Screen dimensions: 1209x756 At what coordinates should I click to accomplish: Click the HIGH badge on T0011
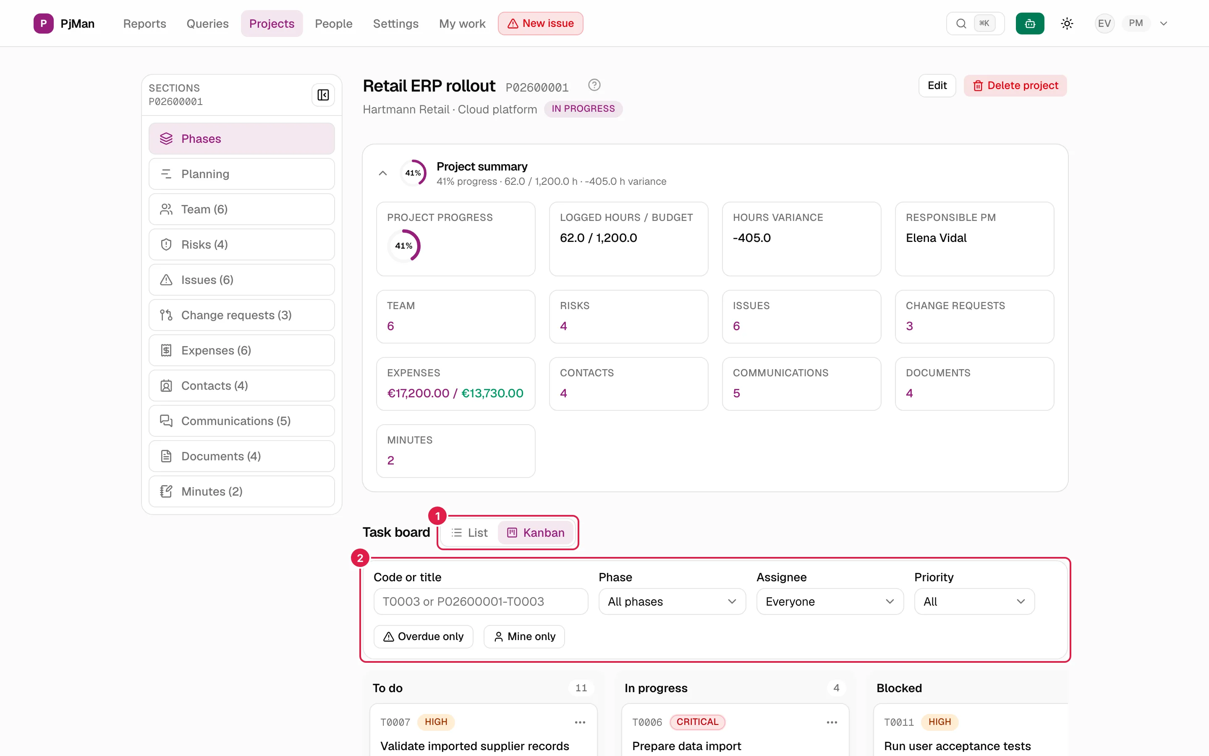939,722
